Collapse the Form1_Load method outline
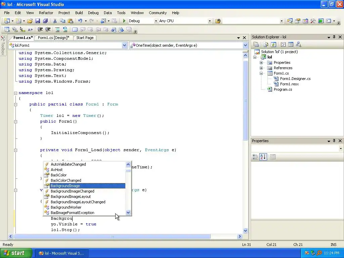This screenshot has width=344, height=258. click(x=15, y=150)
